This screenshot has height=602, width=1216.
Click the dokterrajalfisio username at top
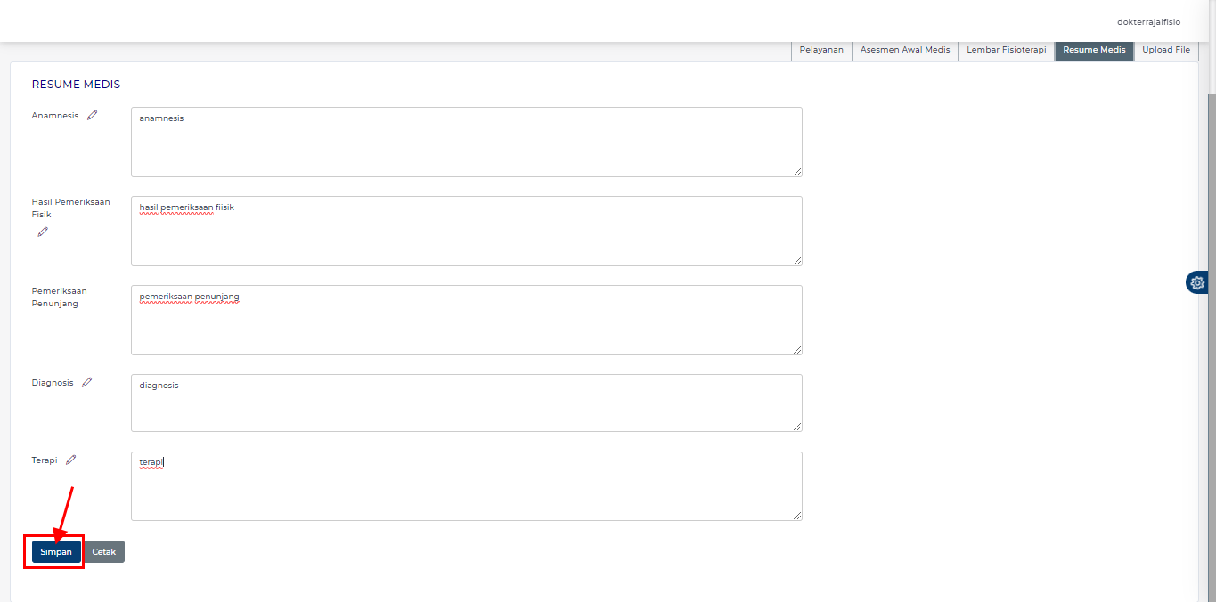coord(1148,21)
